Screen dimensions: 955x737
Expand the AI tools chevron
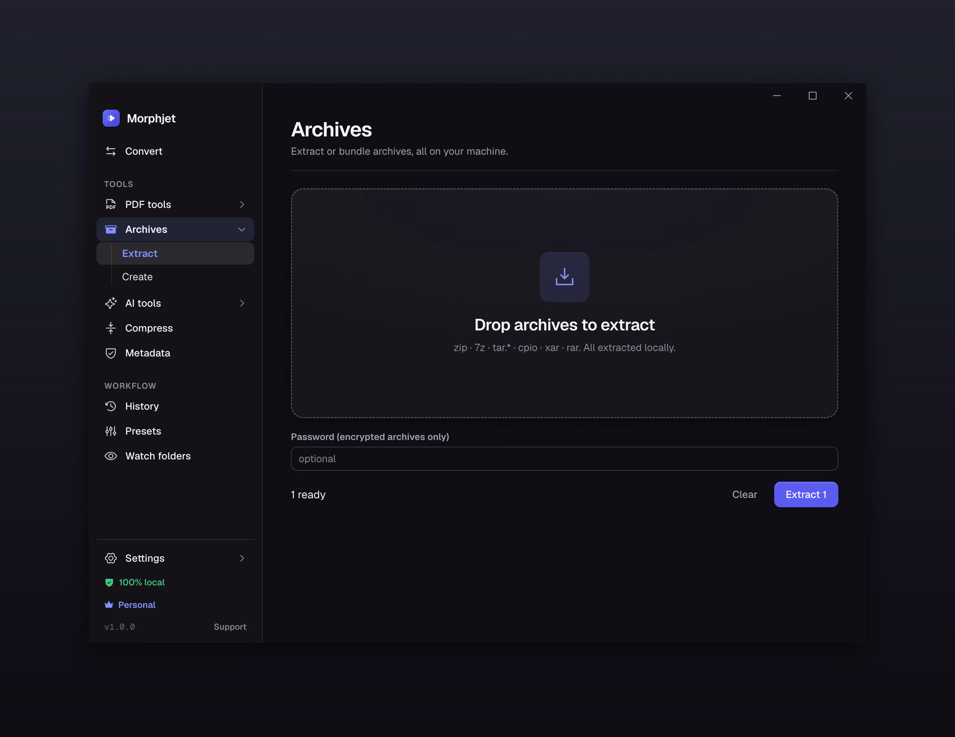pos(242,303)
